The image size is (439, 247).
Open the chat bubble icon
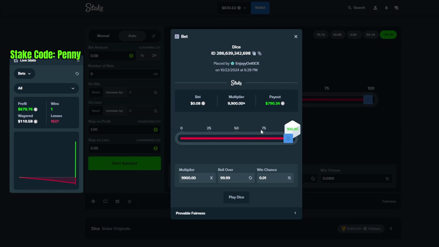(x=396, y=8)
